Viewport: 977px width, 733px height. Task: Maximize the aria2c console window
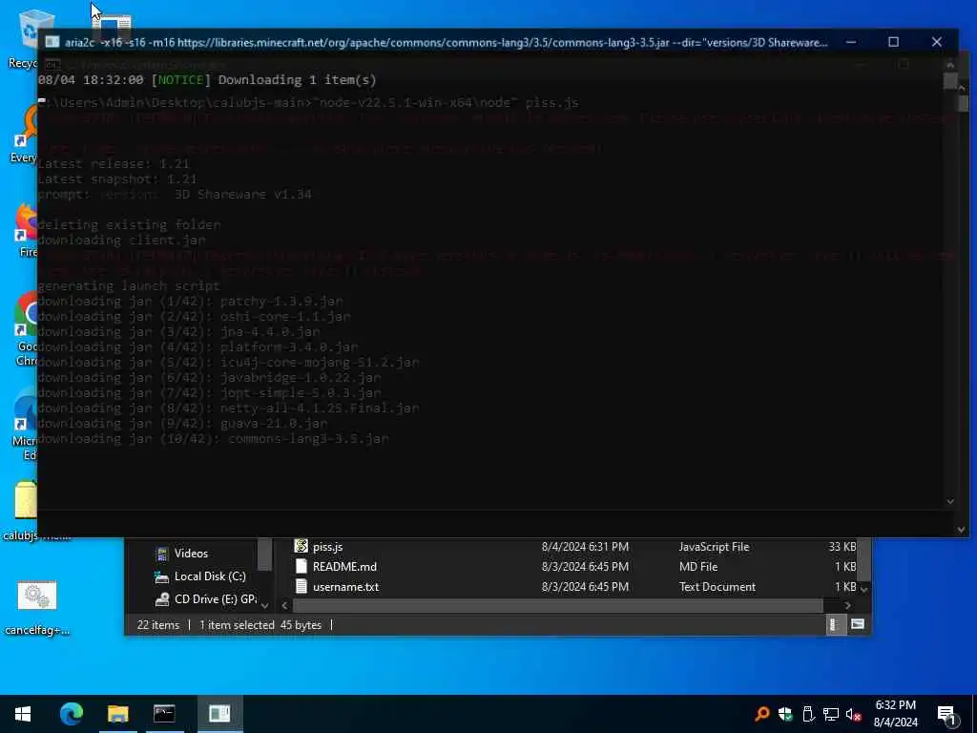tap(893, 42)
